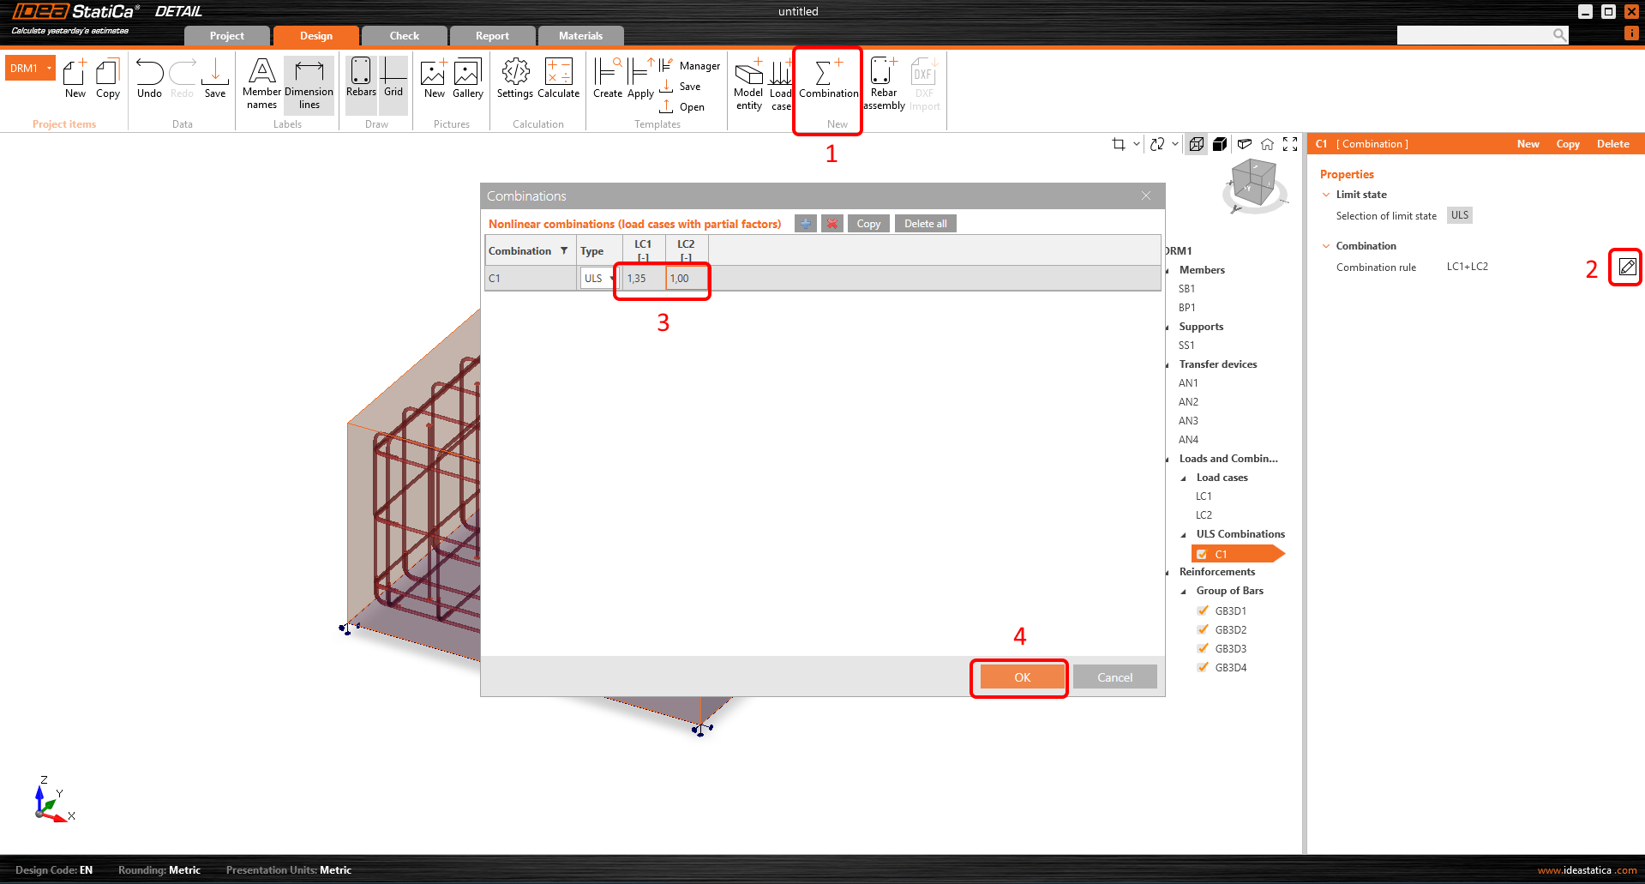Viewport: 1645px width, 884px height.
Task: Open the Settings in Calculation group
Action: tap(514, 81)
